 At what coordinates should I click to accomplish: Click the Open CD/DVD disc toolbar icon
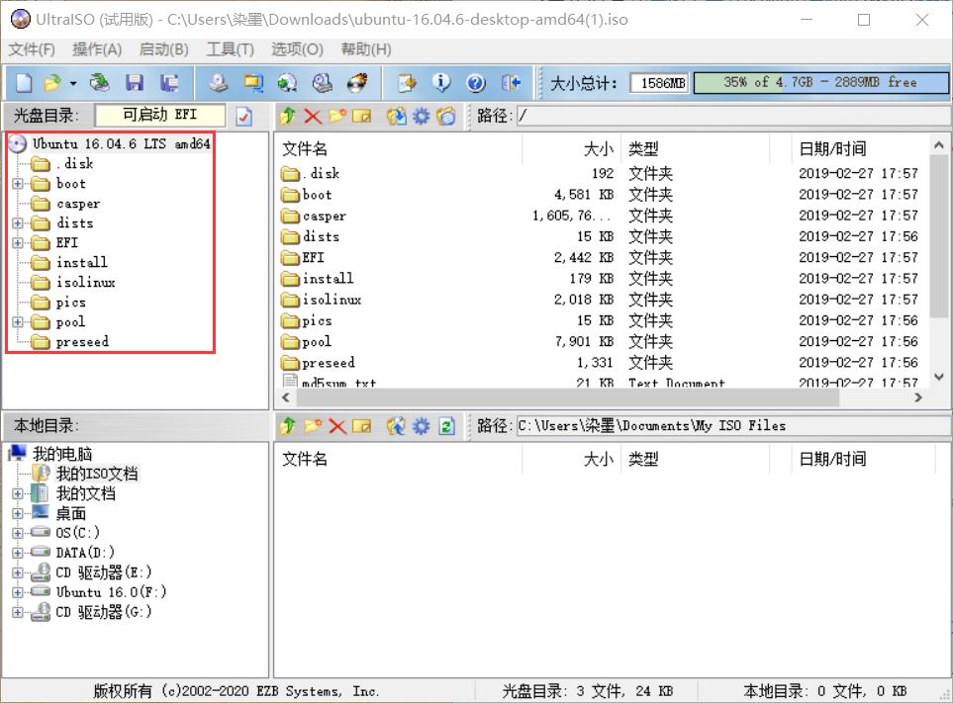100,83
